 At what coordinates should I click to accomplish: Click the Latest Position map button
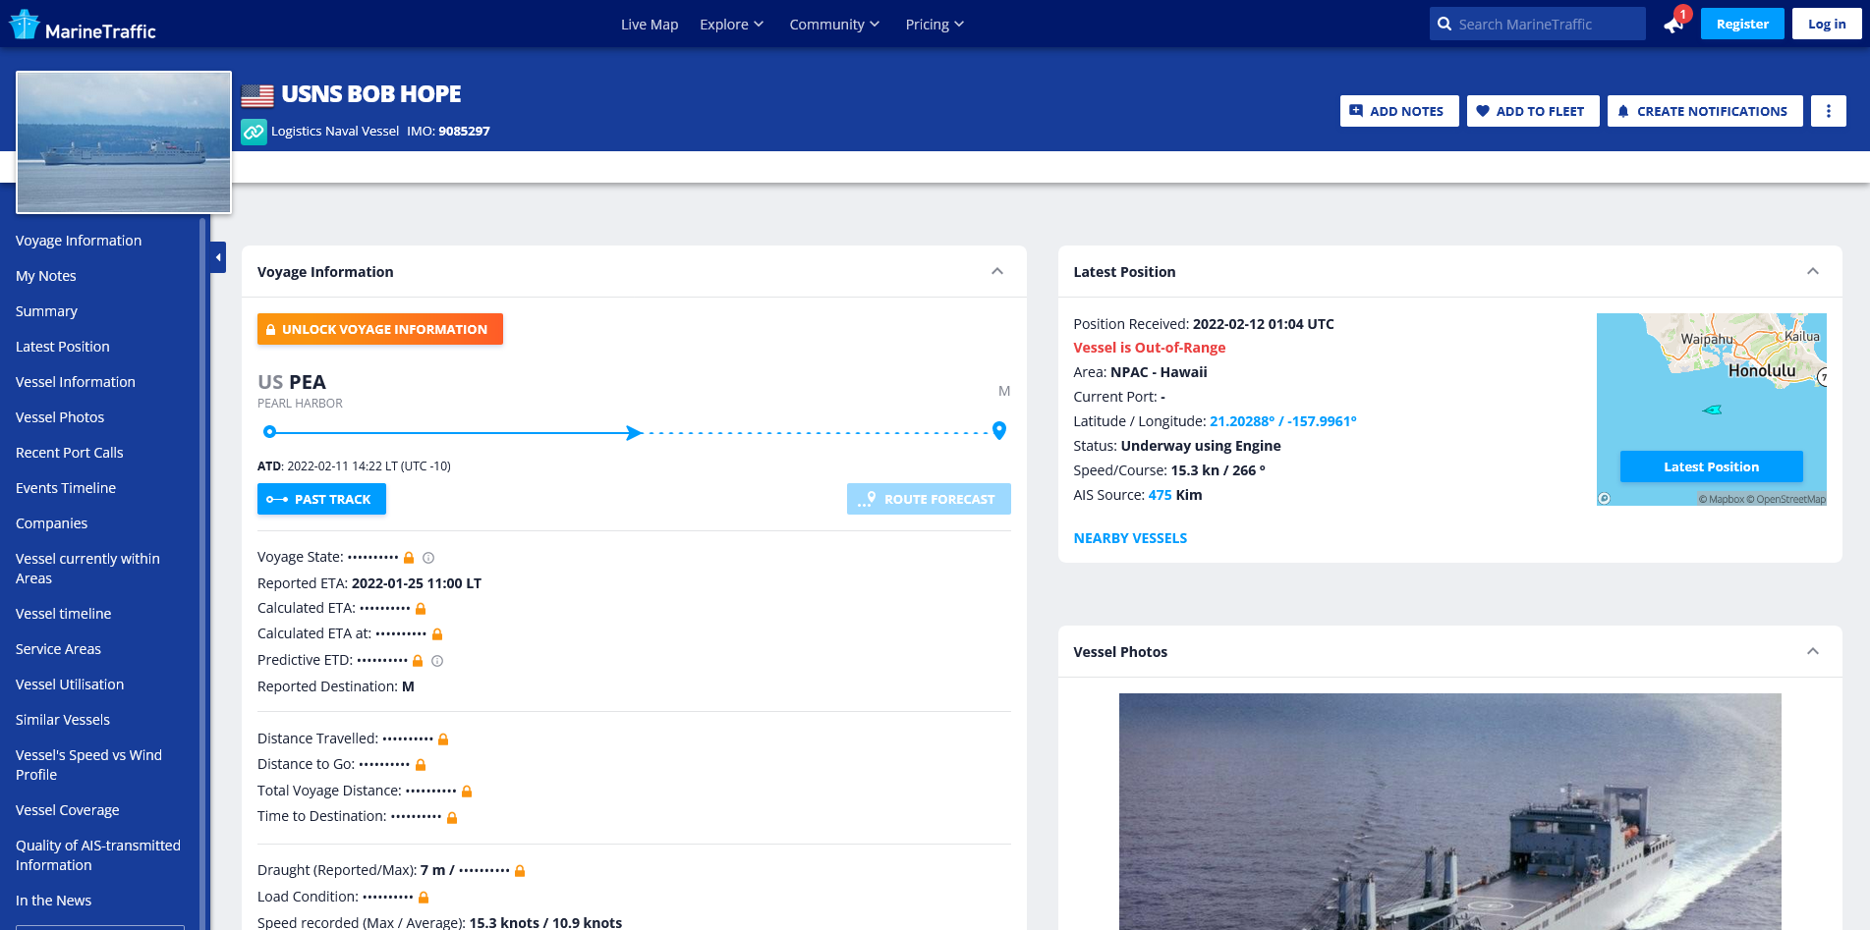[x=1712, y=466]
